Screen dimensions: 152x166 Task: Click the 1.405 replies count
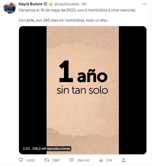pyautogui.click(x=31, y=160)
